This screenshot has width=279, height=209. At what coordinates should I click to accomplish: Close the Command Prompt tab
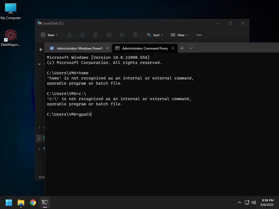pos(173,48)
